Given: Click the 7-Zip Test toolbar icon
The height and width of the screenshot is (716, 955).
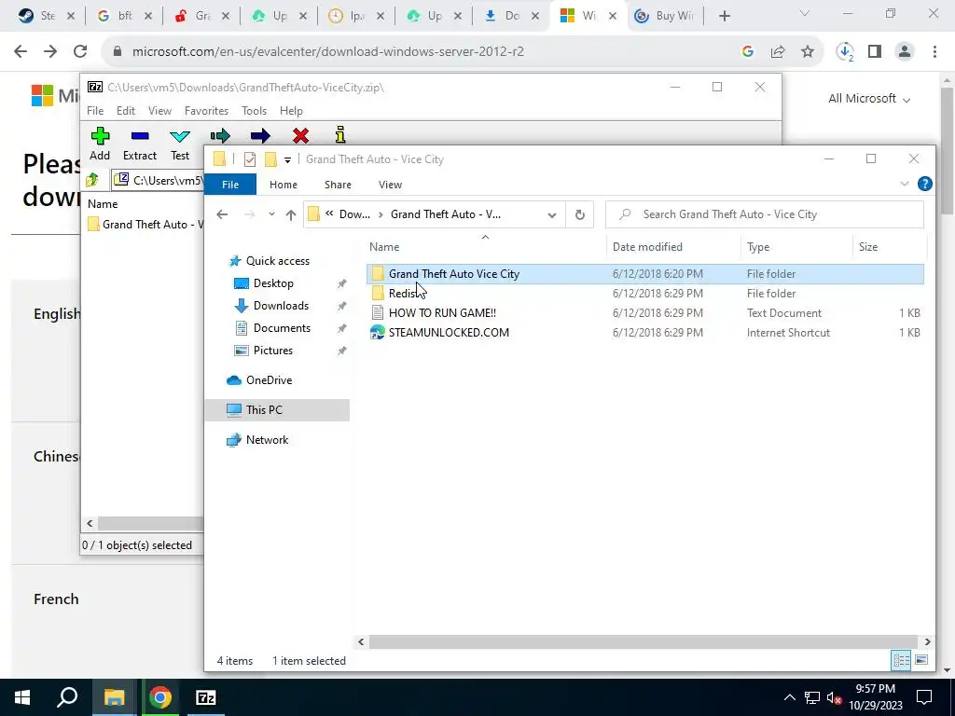Looking at the screenshot, I should (180, 136).
